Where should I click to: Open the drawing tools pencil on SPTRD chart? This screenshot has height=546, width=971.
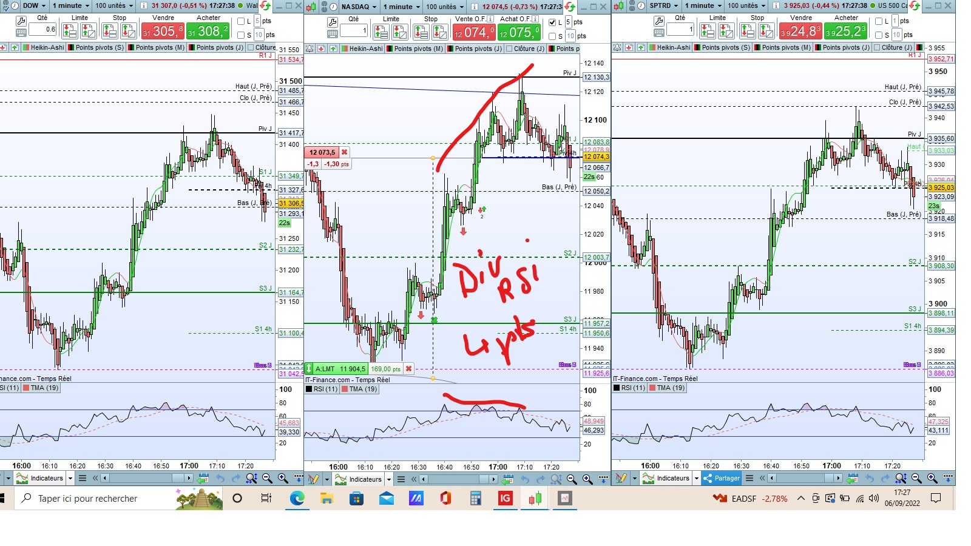coord(621,478)
